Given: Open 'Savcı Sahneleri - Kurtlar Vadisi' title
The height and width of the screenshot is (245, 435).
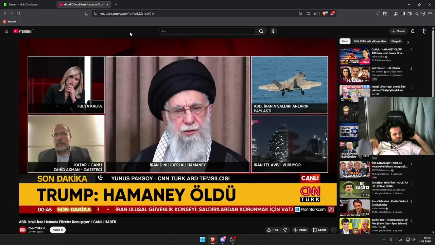Looking at the screenshot, I should (389, 203).
